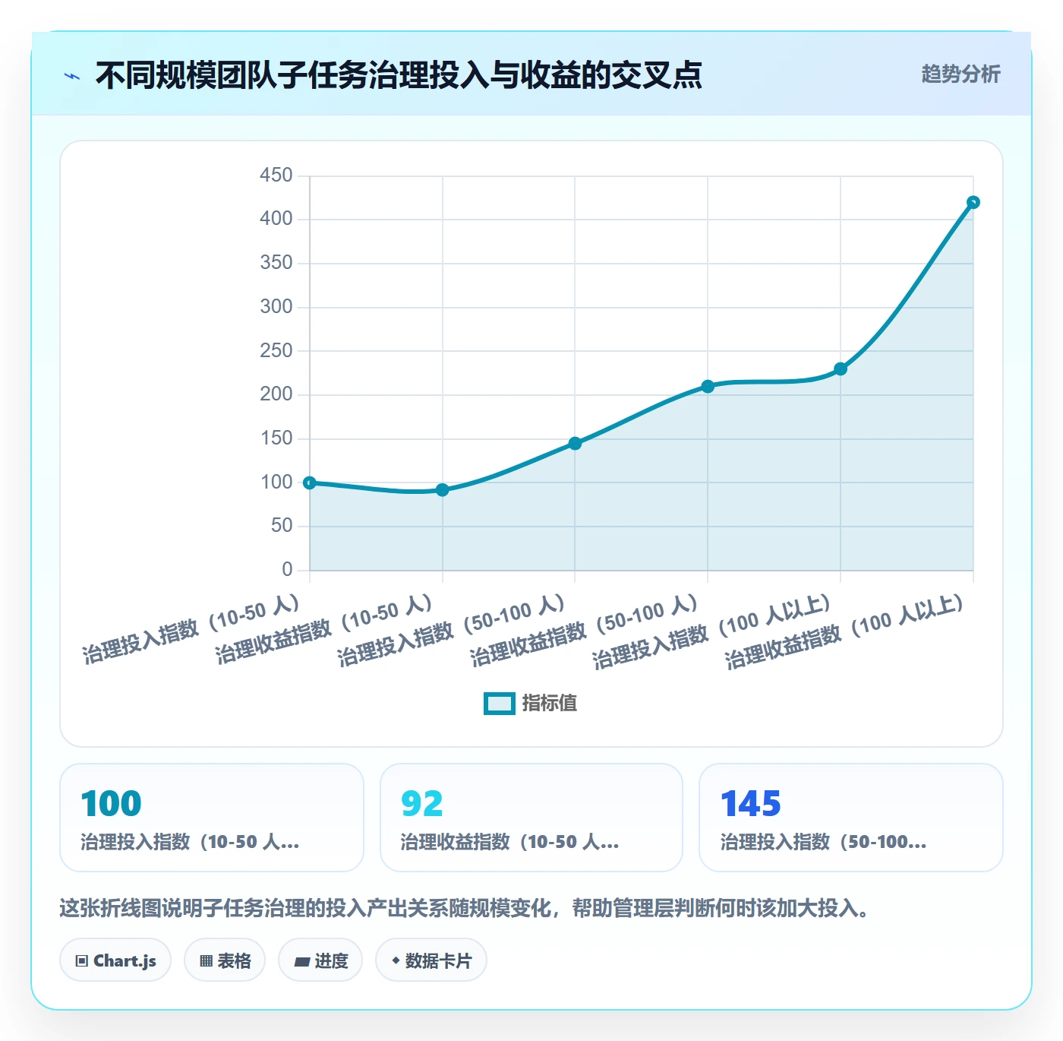The image size is (1063, 1041).
Task: Select the data point at value 230
Action: click(841, 369)
